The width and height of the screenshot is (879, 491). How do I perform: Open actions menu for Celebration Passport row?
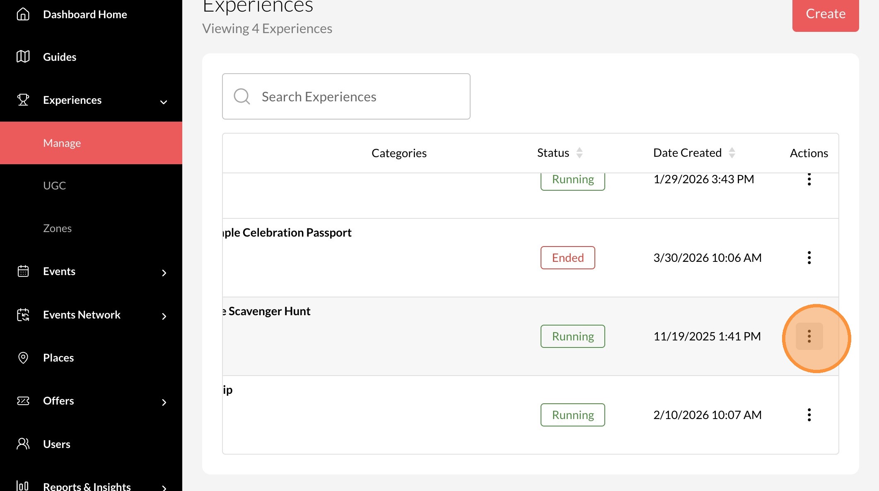coord(809,258)
